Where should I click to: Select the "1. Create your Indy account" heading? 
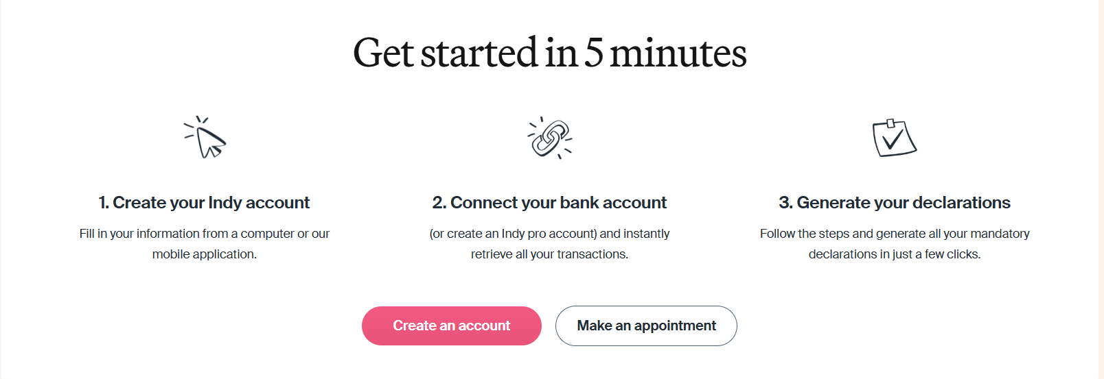coord(204,203)
